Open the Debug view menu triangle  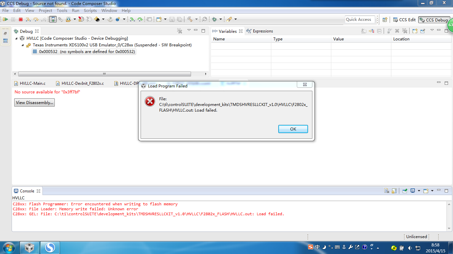pyautogui.click(x=189, y=30)
